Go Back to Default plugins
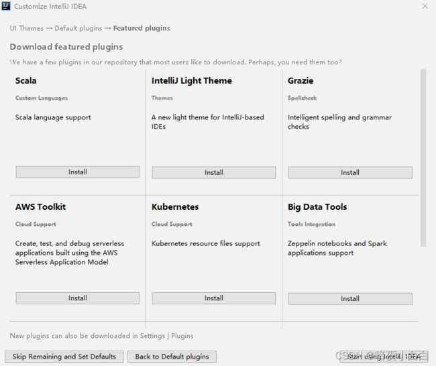The width and height of the screenshot is (436, 366). click(172, 357)
